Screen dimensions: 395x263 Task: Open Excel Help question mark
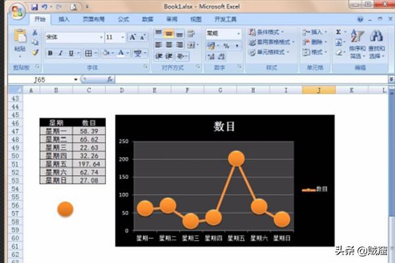point(360,19)
